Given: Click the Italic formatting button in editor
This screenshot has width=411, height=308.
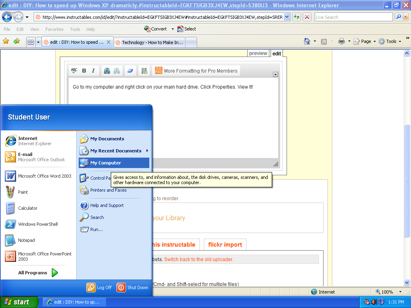Looking at the screenshot, I should point(93,71).
